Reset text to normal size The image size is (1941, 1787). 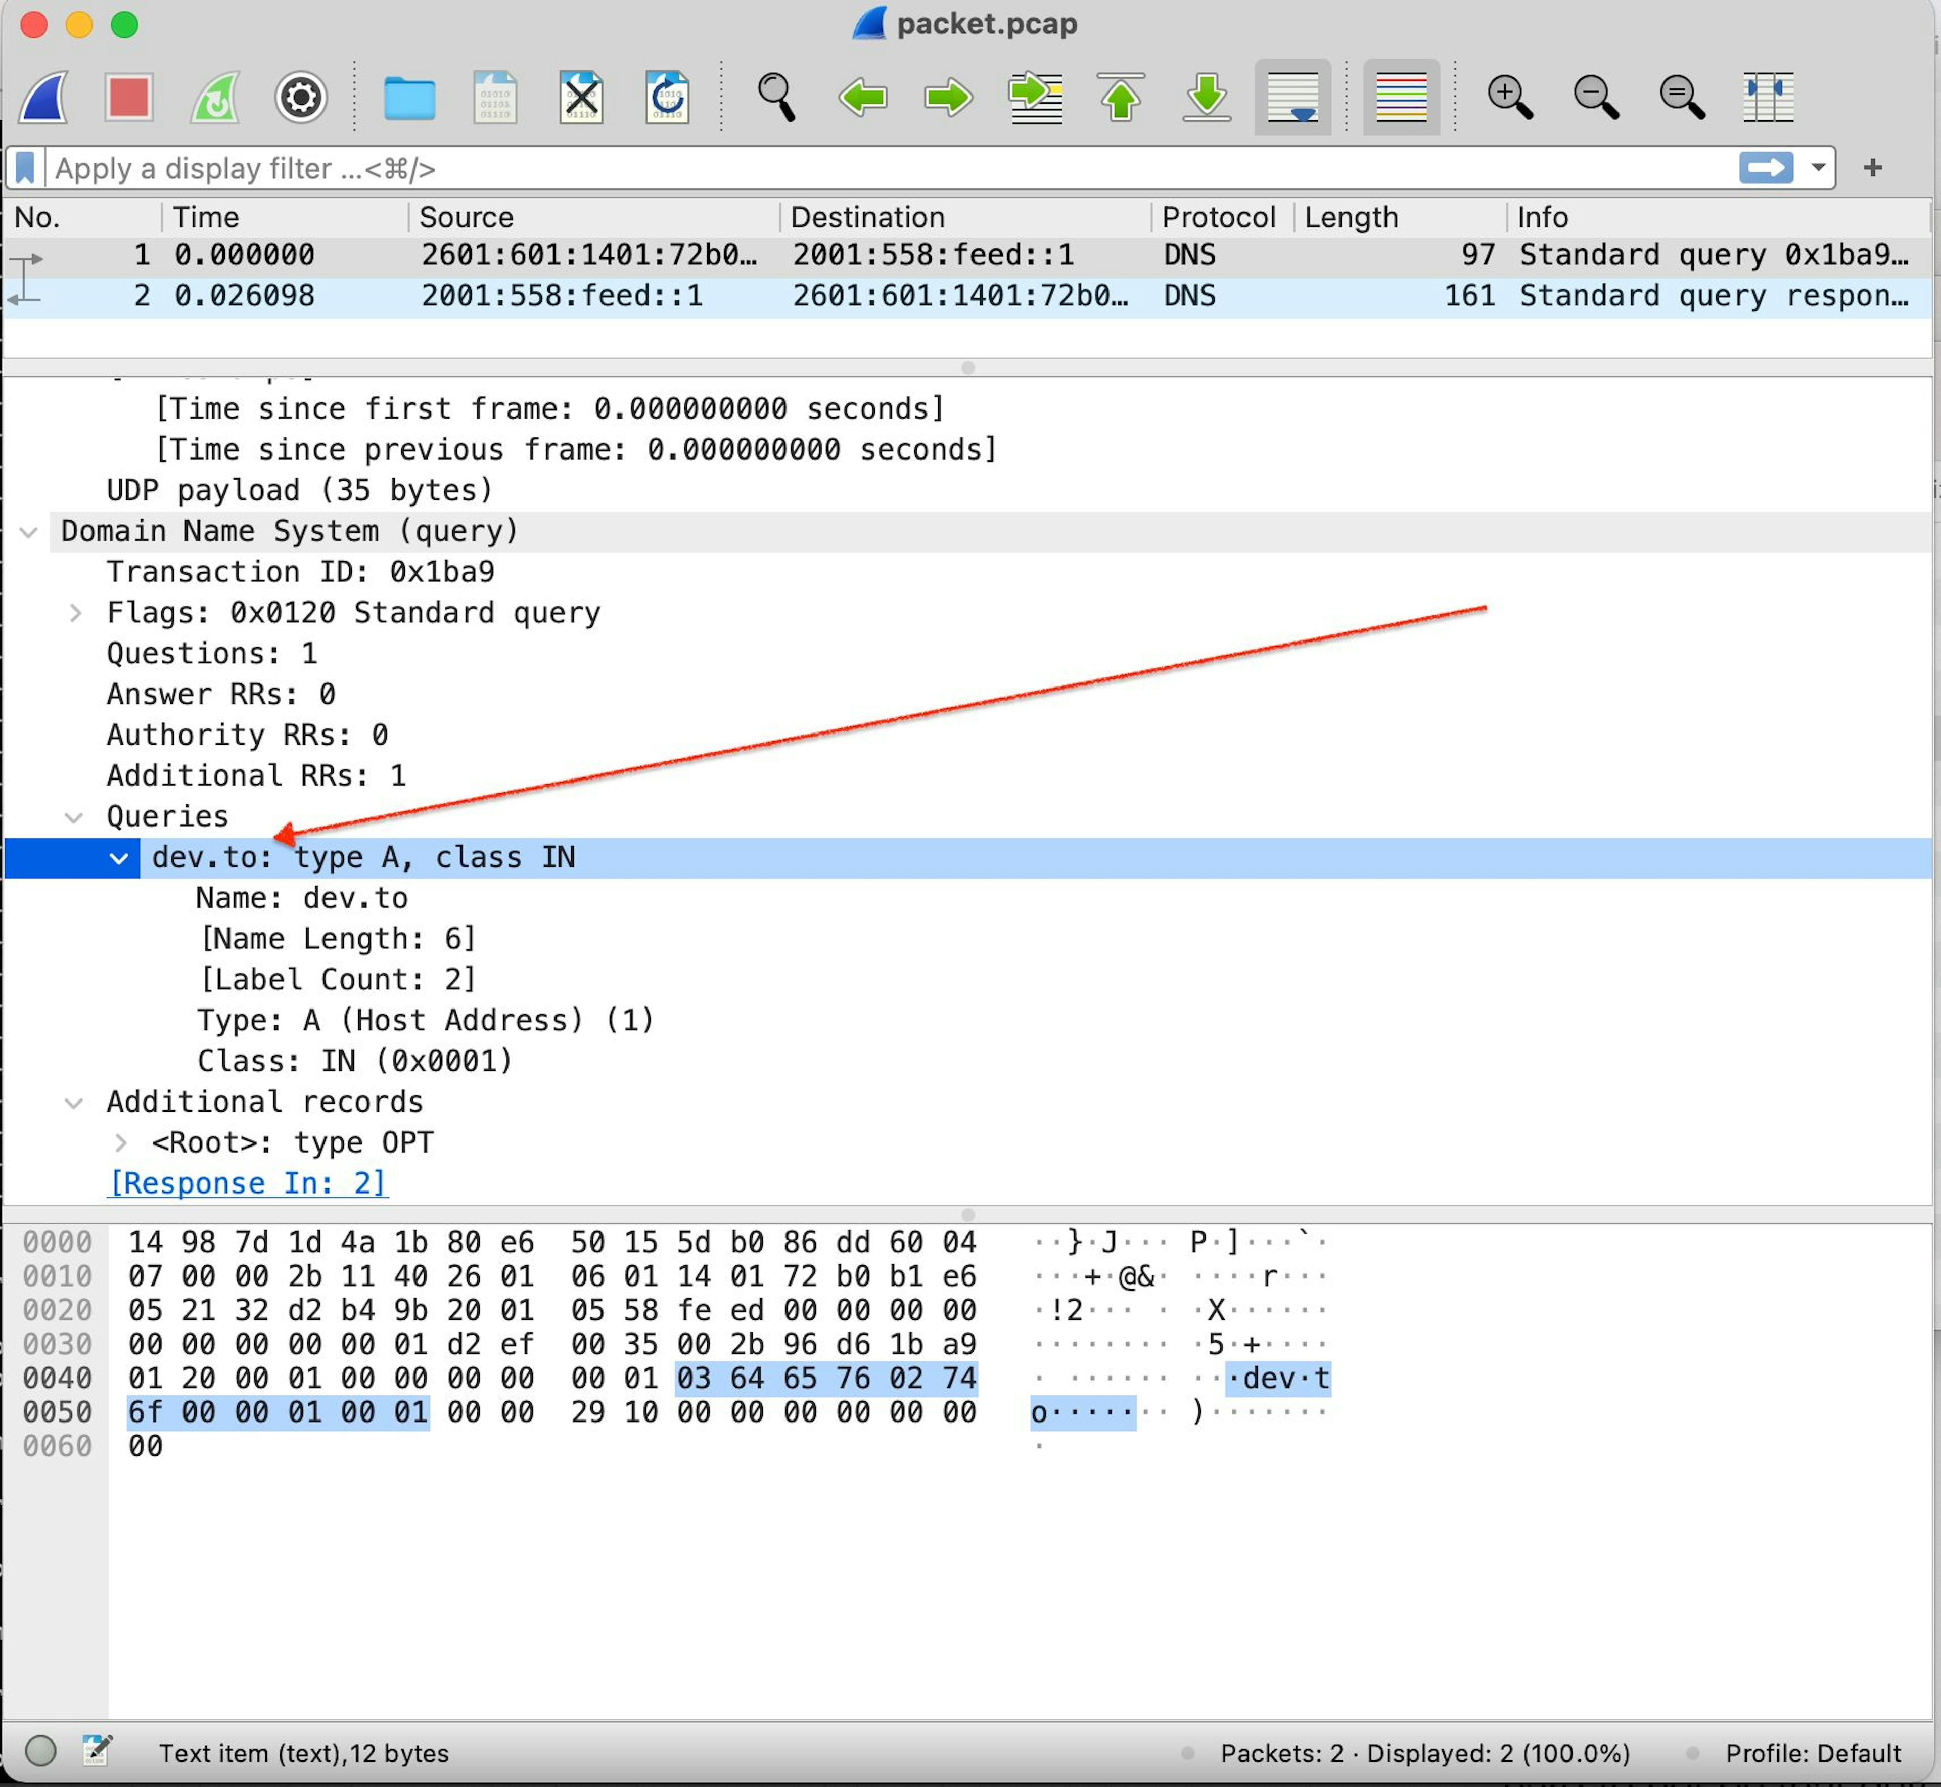(1682, 97)
